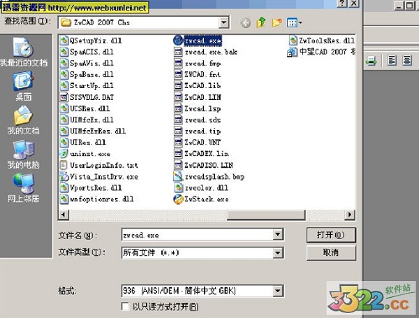Open My Recent Documents shortcut
Image resolution: width=419 pixels, height=318 pixels.
coord(24,52)
